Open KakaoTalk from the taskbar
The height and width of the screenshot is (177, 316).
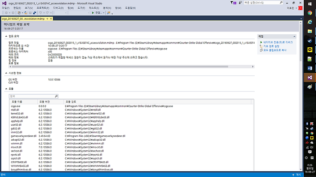[x=310, y=50]
